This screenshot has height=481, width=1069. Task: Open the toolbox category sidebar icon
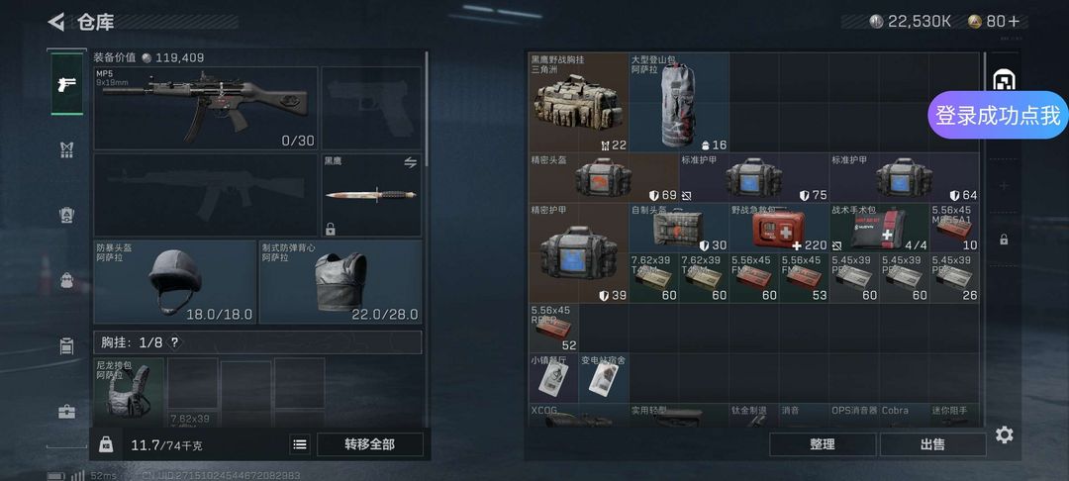(67, 412)
